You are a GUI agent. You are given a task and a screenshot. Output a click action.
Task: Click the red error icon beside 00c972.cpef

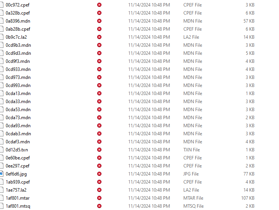99,5
